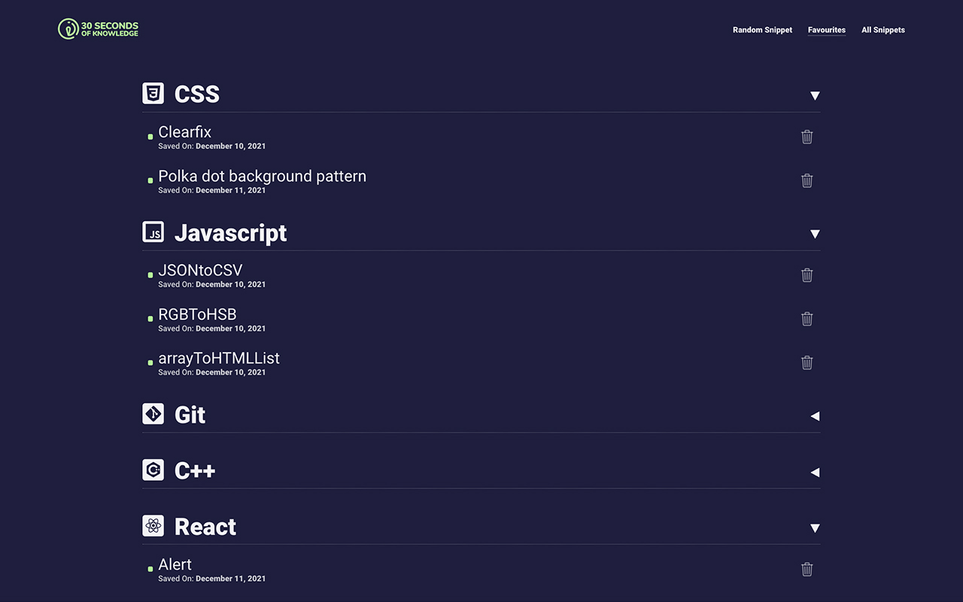Collapse the Javascript section arrow
Screen dimensions: 963x602
point(815,234)
